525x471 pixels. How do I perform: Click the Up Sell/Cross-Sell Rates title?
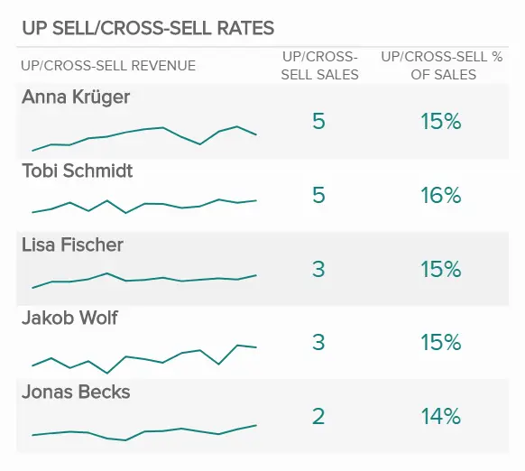tap(148, 28)
